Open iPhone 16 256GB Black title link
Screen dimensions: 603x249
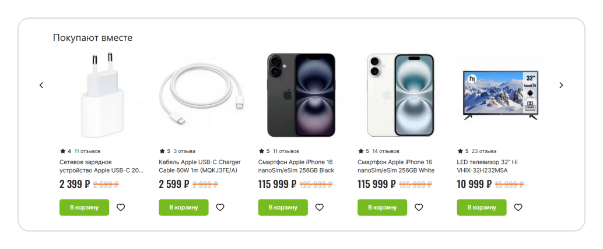(296, 166)
